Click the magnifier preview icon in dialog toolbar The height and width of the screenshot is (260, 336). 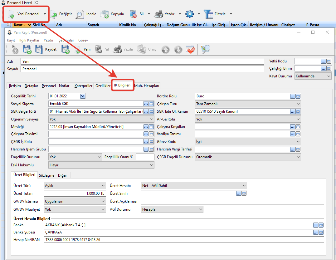[x=206, y=49]
